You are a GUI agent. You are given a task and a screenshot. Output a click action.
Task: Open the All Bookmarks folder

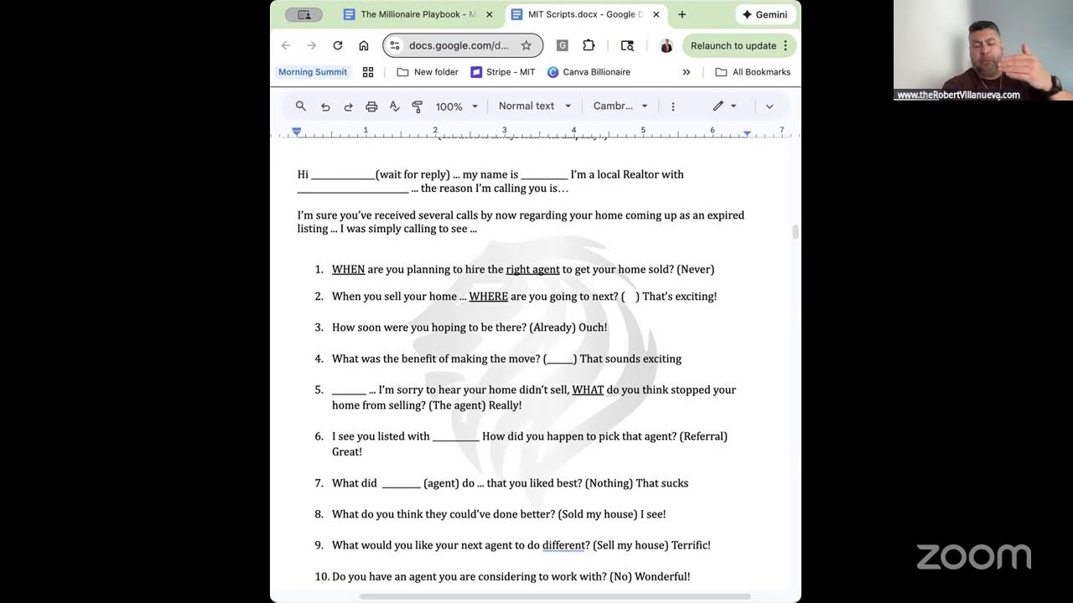[x=753, y=72]
